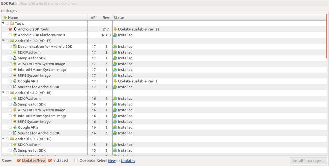The width and height of the screenshot is (329, 166).
Task: Click the update arrow icon for Android SDK Tools
Action: click(x=115, y=29)
